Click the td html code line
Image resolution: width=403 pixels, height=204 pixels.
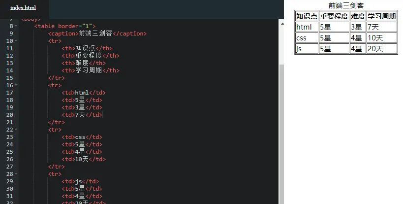click(84, 93)
